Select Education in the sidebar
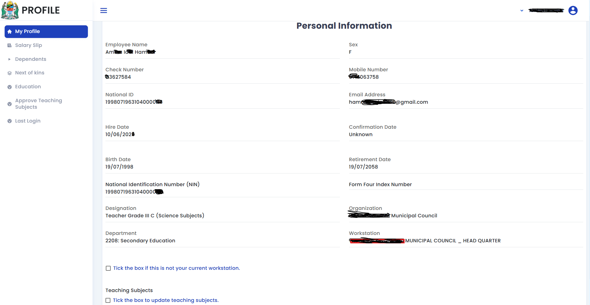 (x=28, y=87)
